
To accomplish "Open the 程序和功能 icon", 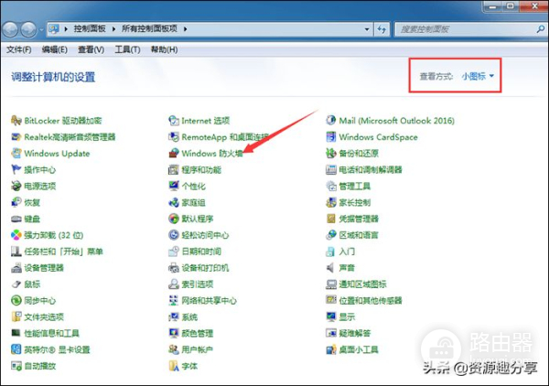I will click(174, 170).
